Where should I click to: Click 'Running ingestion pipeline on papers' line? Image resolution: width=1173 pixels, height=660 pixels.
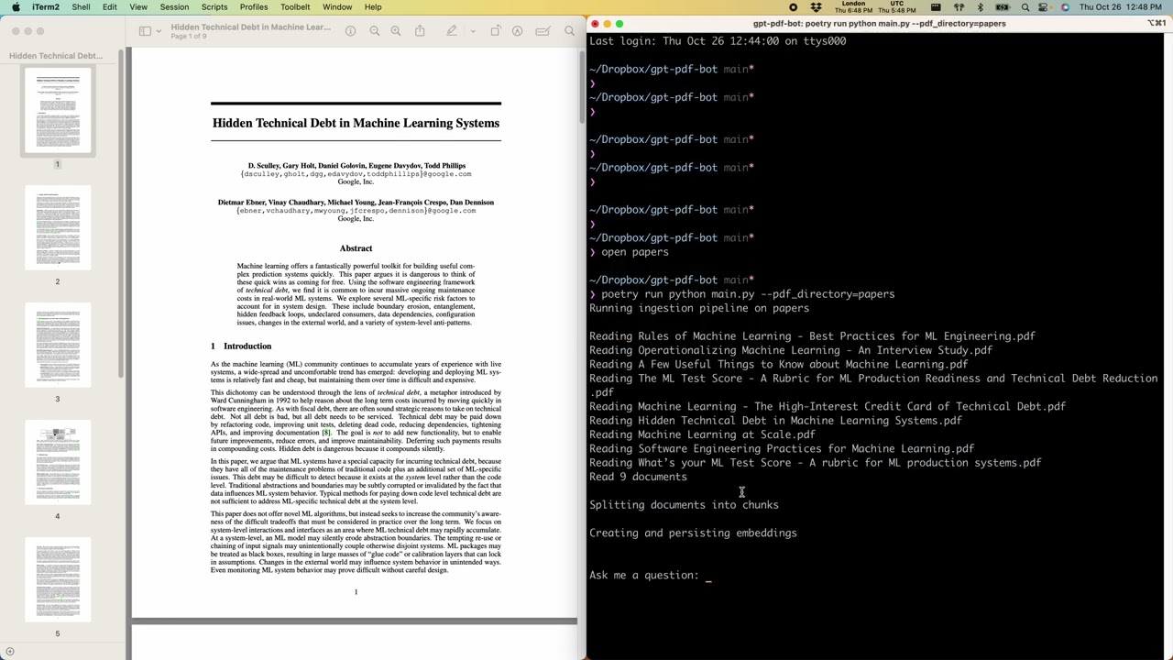[699, 308]
